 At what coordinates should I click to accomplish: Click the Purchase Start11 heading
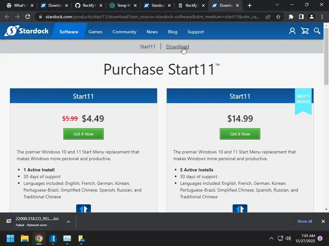[162, 69]
